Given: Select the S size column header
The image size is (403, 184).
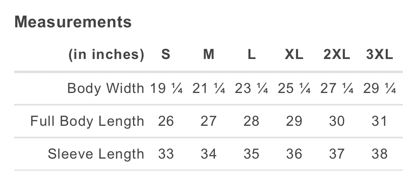Looking at the screenshot, I should [x=166, y=55].
